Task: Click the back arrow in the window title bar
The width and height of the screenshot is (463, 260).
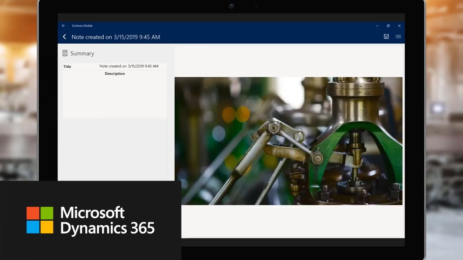Action: 63,26
